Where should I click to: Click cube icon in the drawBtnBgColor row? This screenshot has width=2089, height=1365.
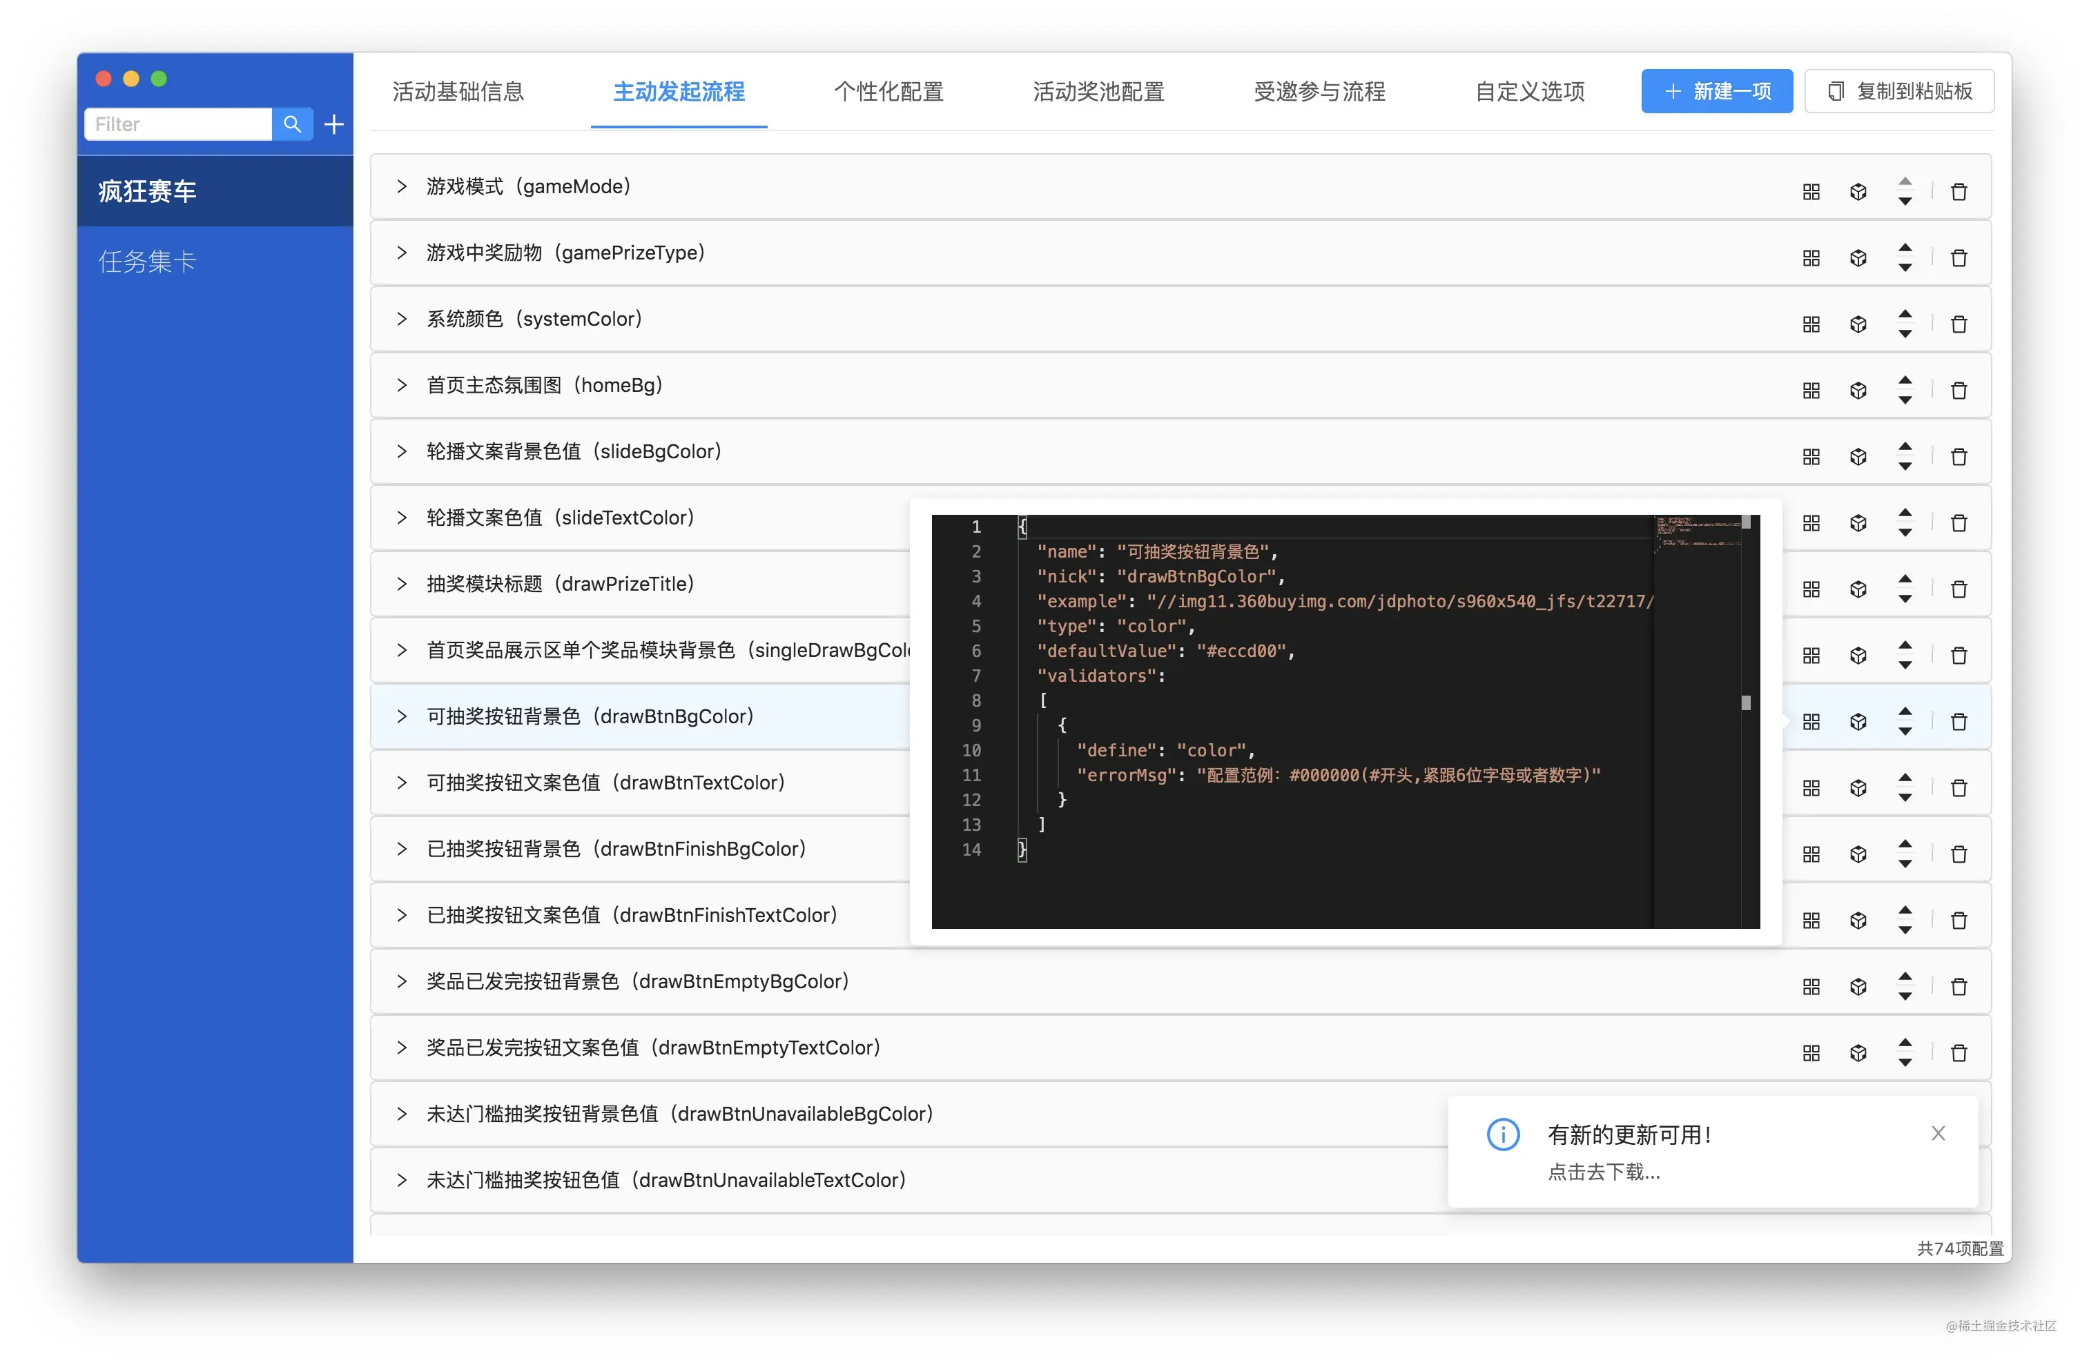pyautogui.click(x=1858, y=721)
